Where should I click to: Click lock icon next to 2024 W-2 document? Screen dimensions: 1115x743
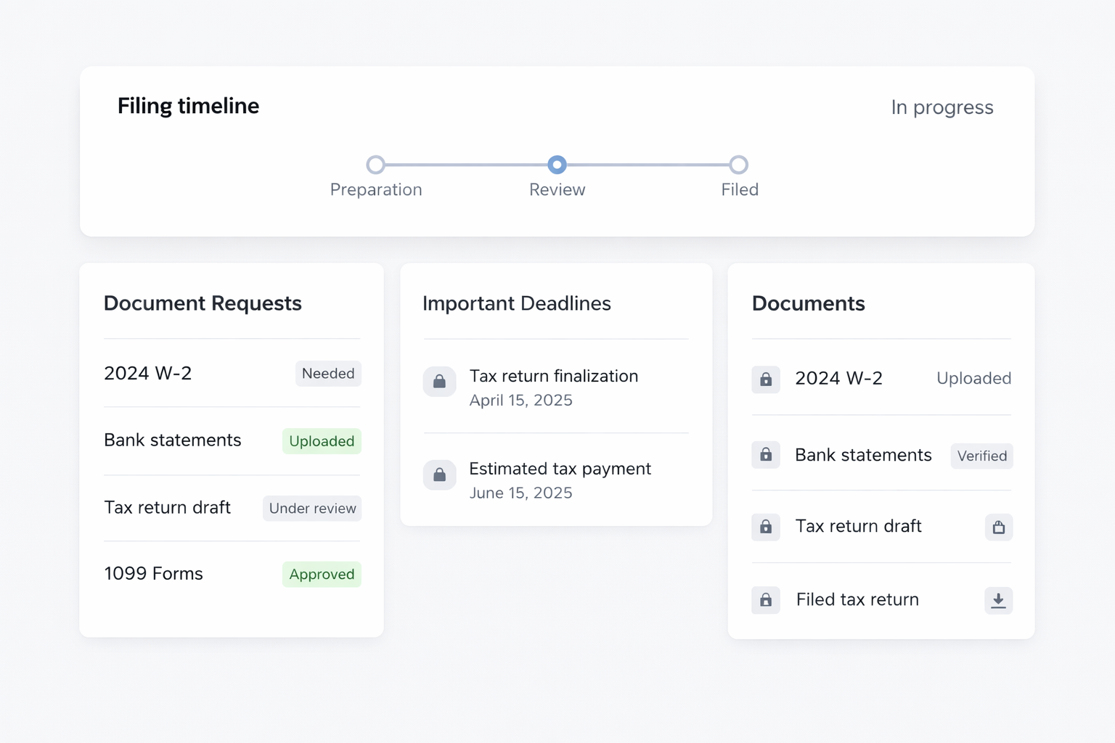coord(766,379)
